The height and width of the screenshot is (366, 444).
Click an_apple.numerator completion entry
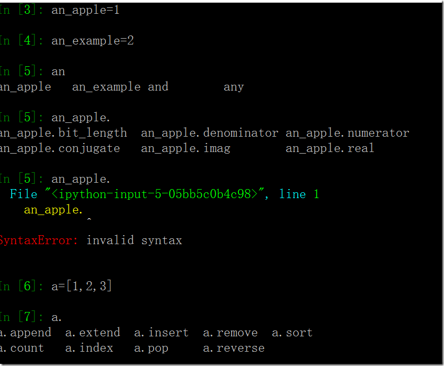pos(348,133)
